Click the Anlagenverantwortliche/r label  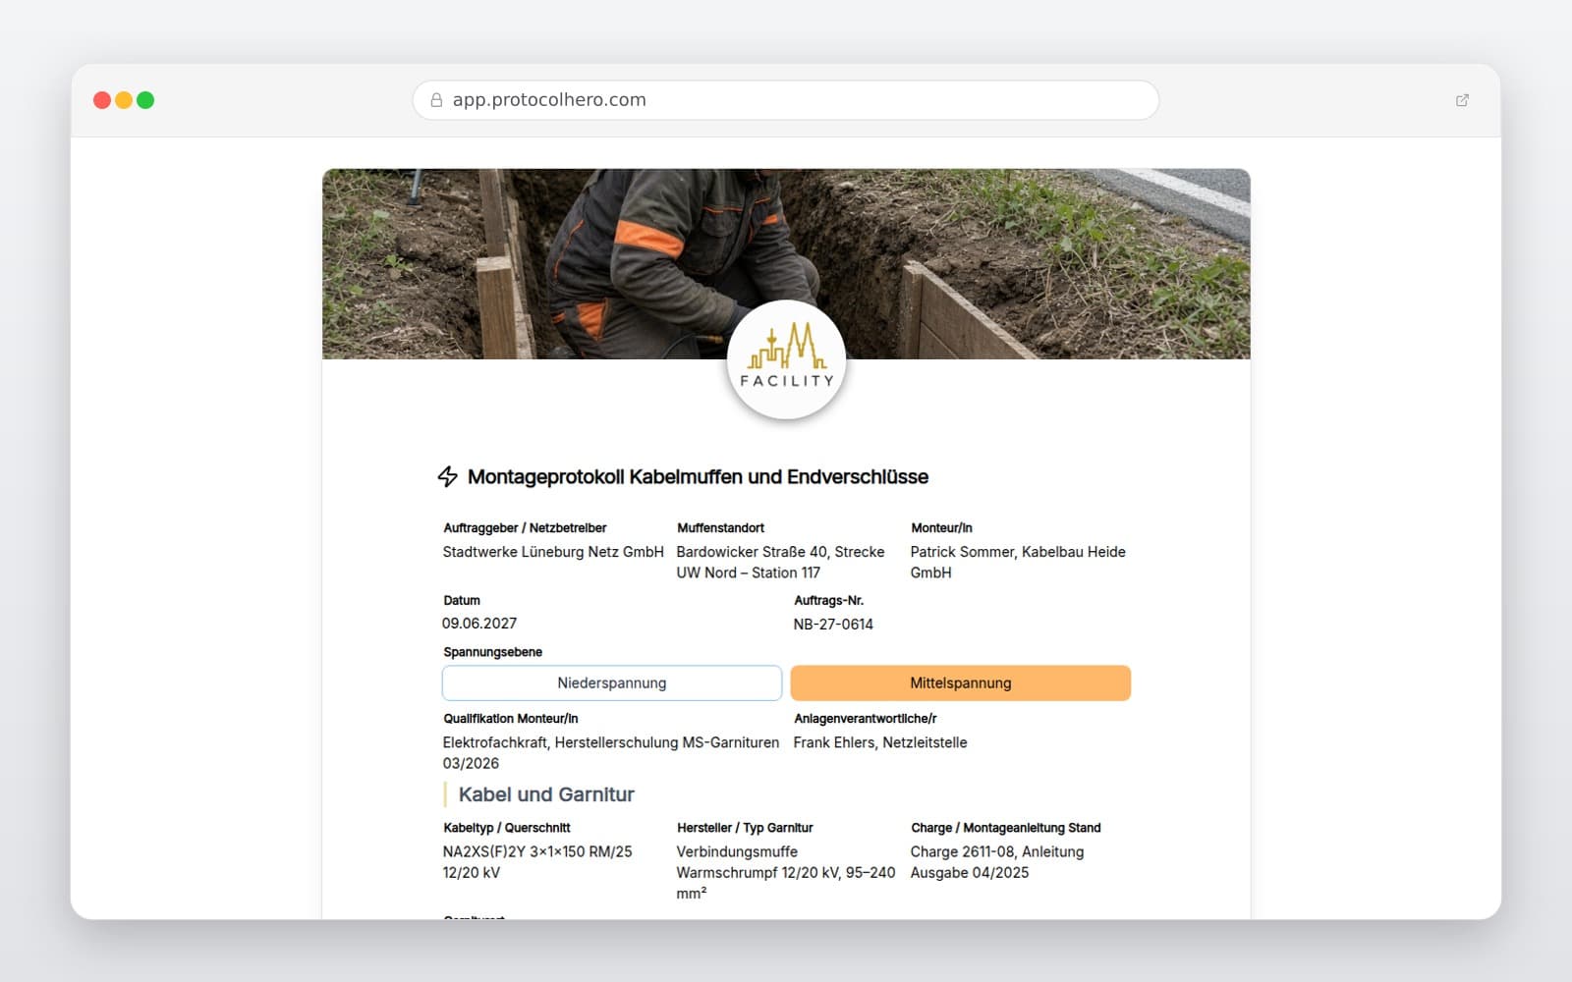[866, 719]
